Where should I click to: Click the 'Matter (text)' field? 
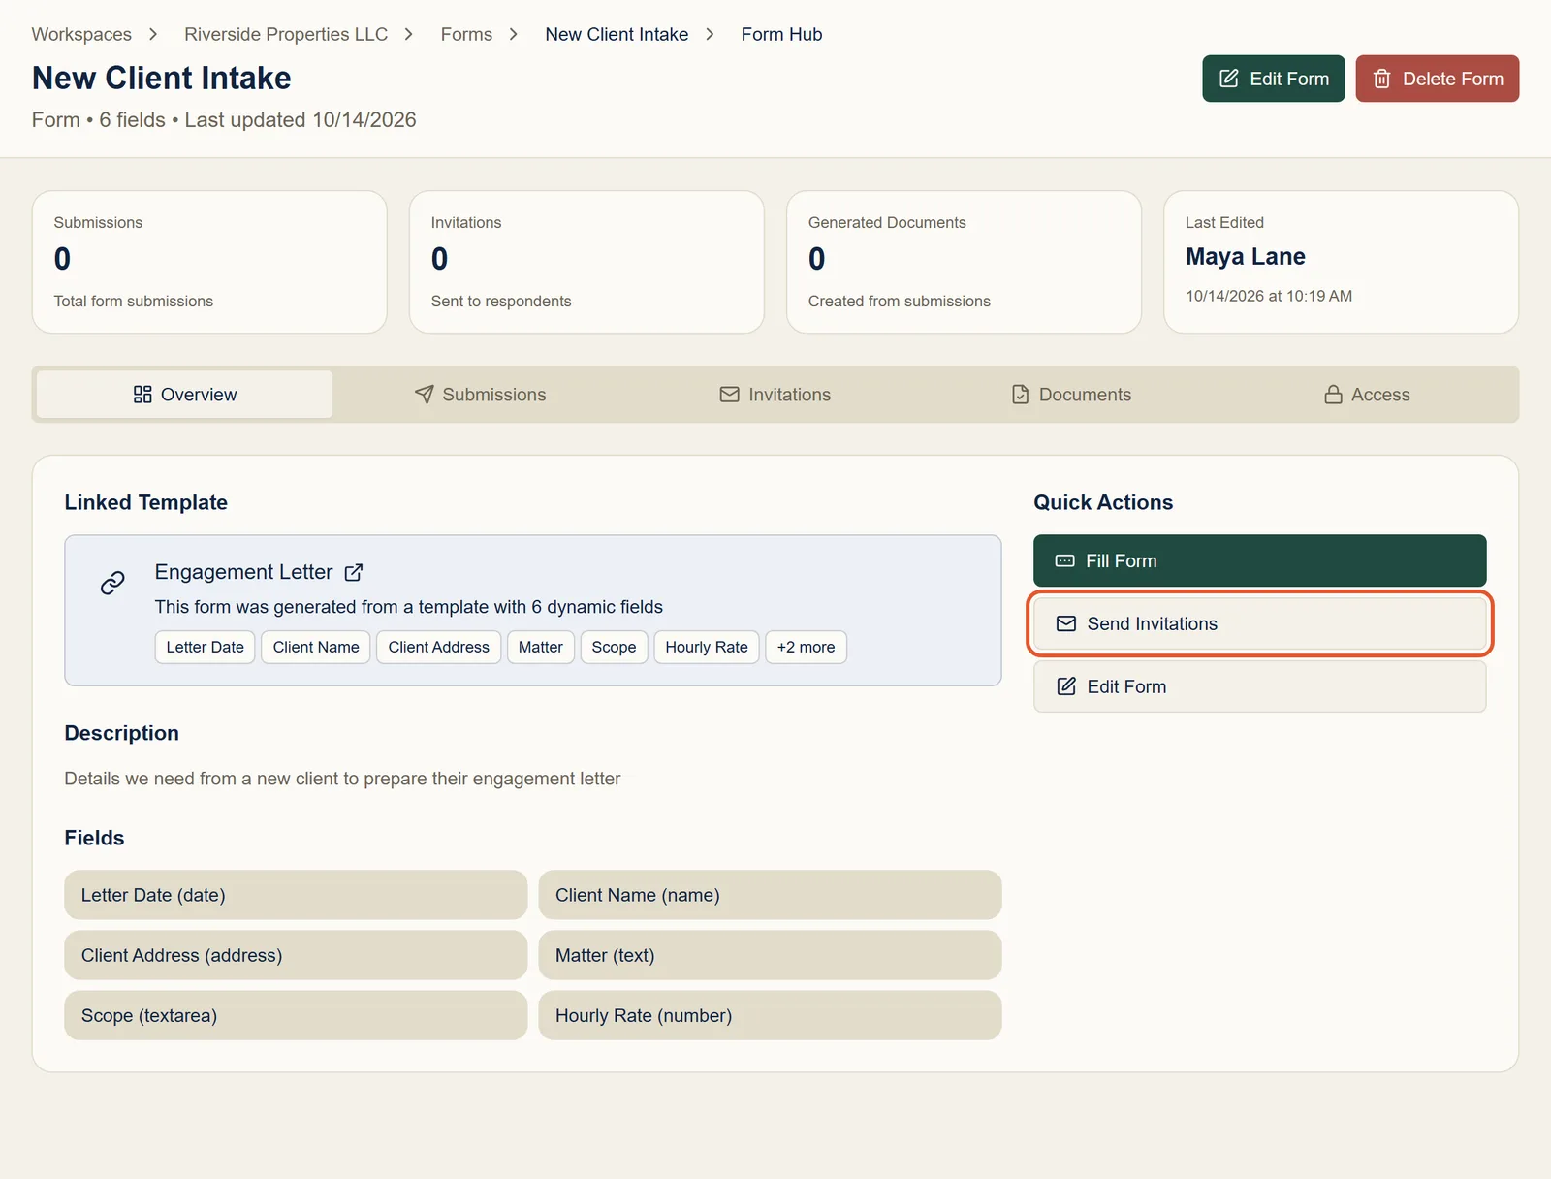pyautogui.click(x=770, y=955)
